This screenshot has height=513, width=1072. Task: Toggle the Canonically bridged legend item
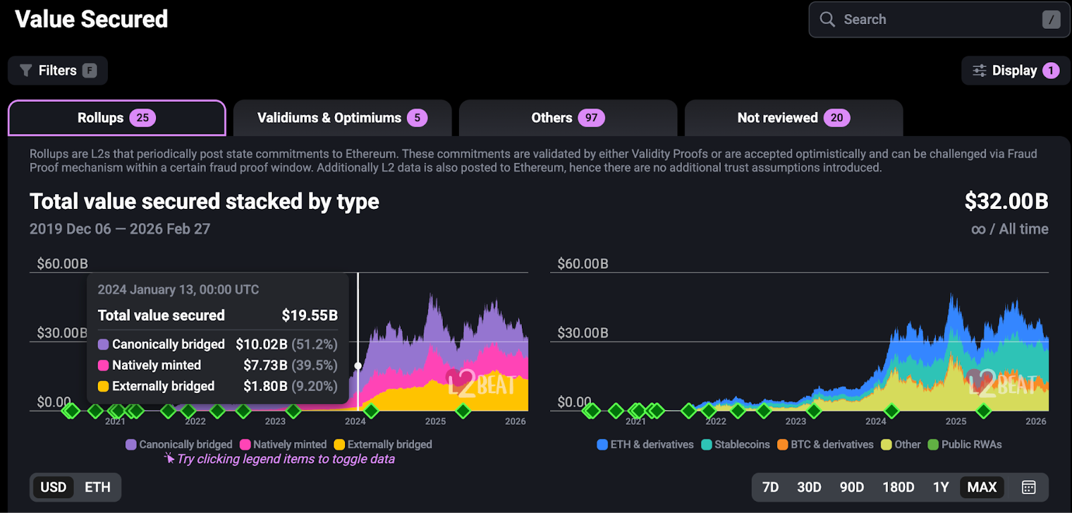tap(179, 444)
